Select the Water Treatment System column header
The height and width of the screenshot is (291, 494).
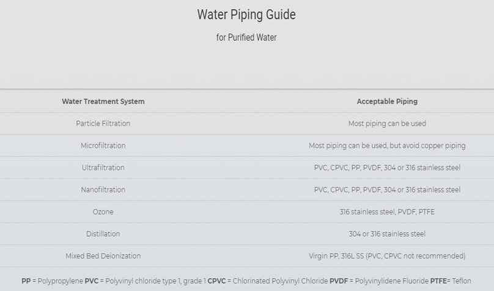(103, 101)
